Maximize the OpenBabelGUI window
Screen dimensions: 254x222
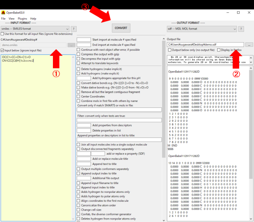(x=238, y=12)
